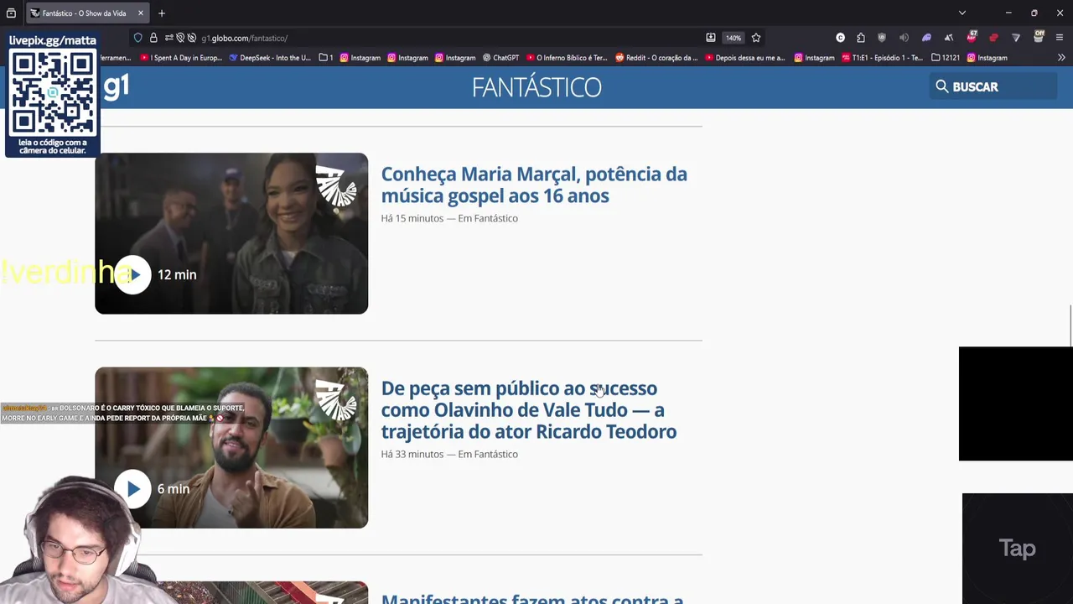The image size is (1073, 604).
Task: Play the 6 min Ricardo Teodoro video
Action: [133, 488]
